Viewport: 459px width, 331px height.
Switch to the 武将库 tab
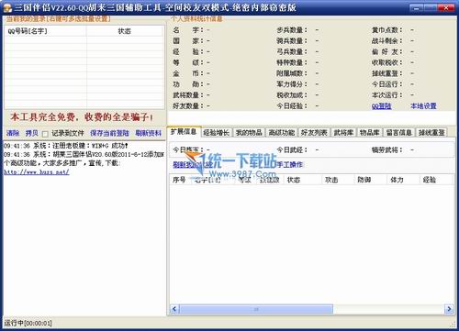[x=343, y=133]
